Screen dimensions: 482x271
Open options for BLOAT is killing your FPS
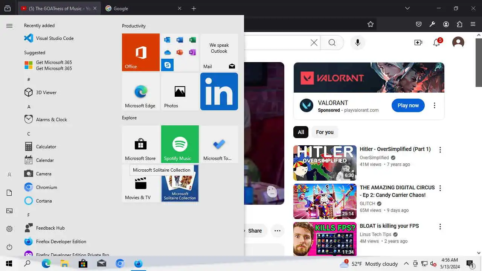pyautogui.click(x=440, y=227)
